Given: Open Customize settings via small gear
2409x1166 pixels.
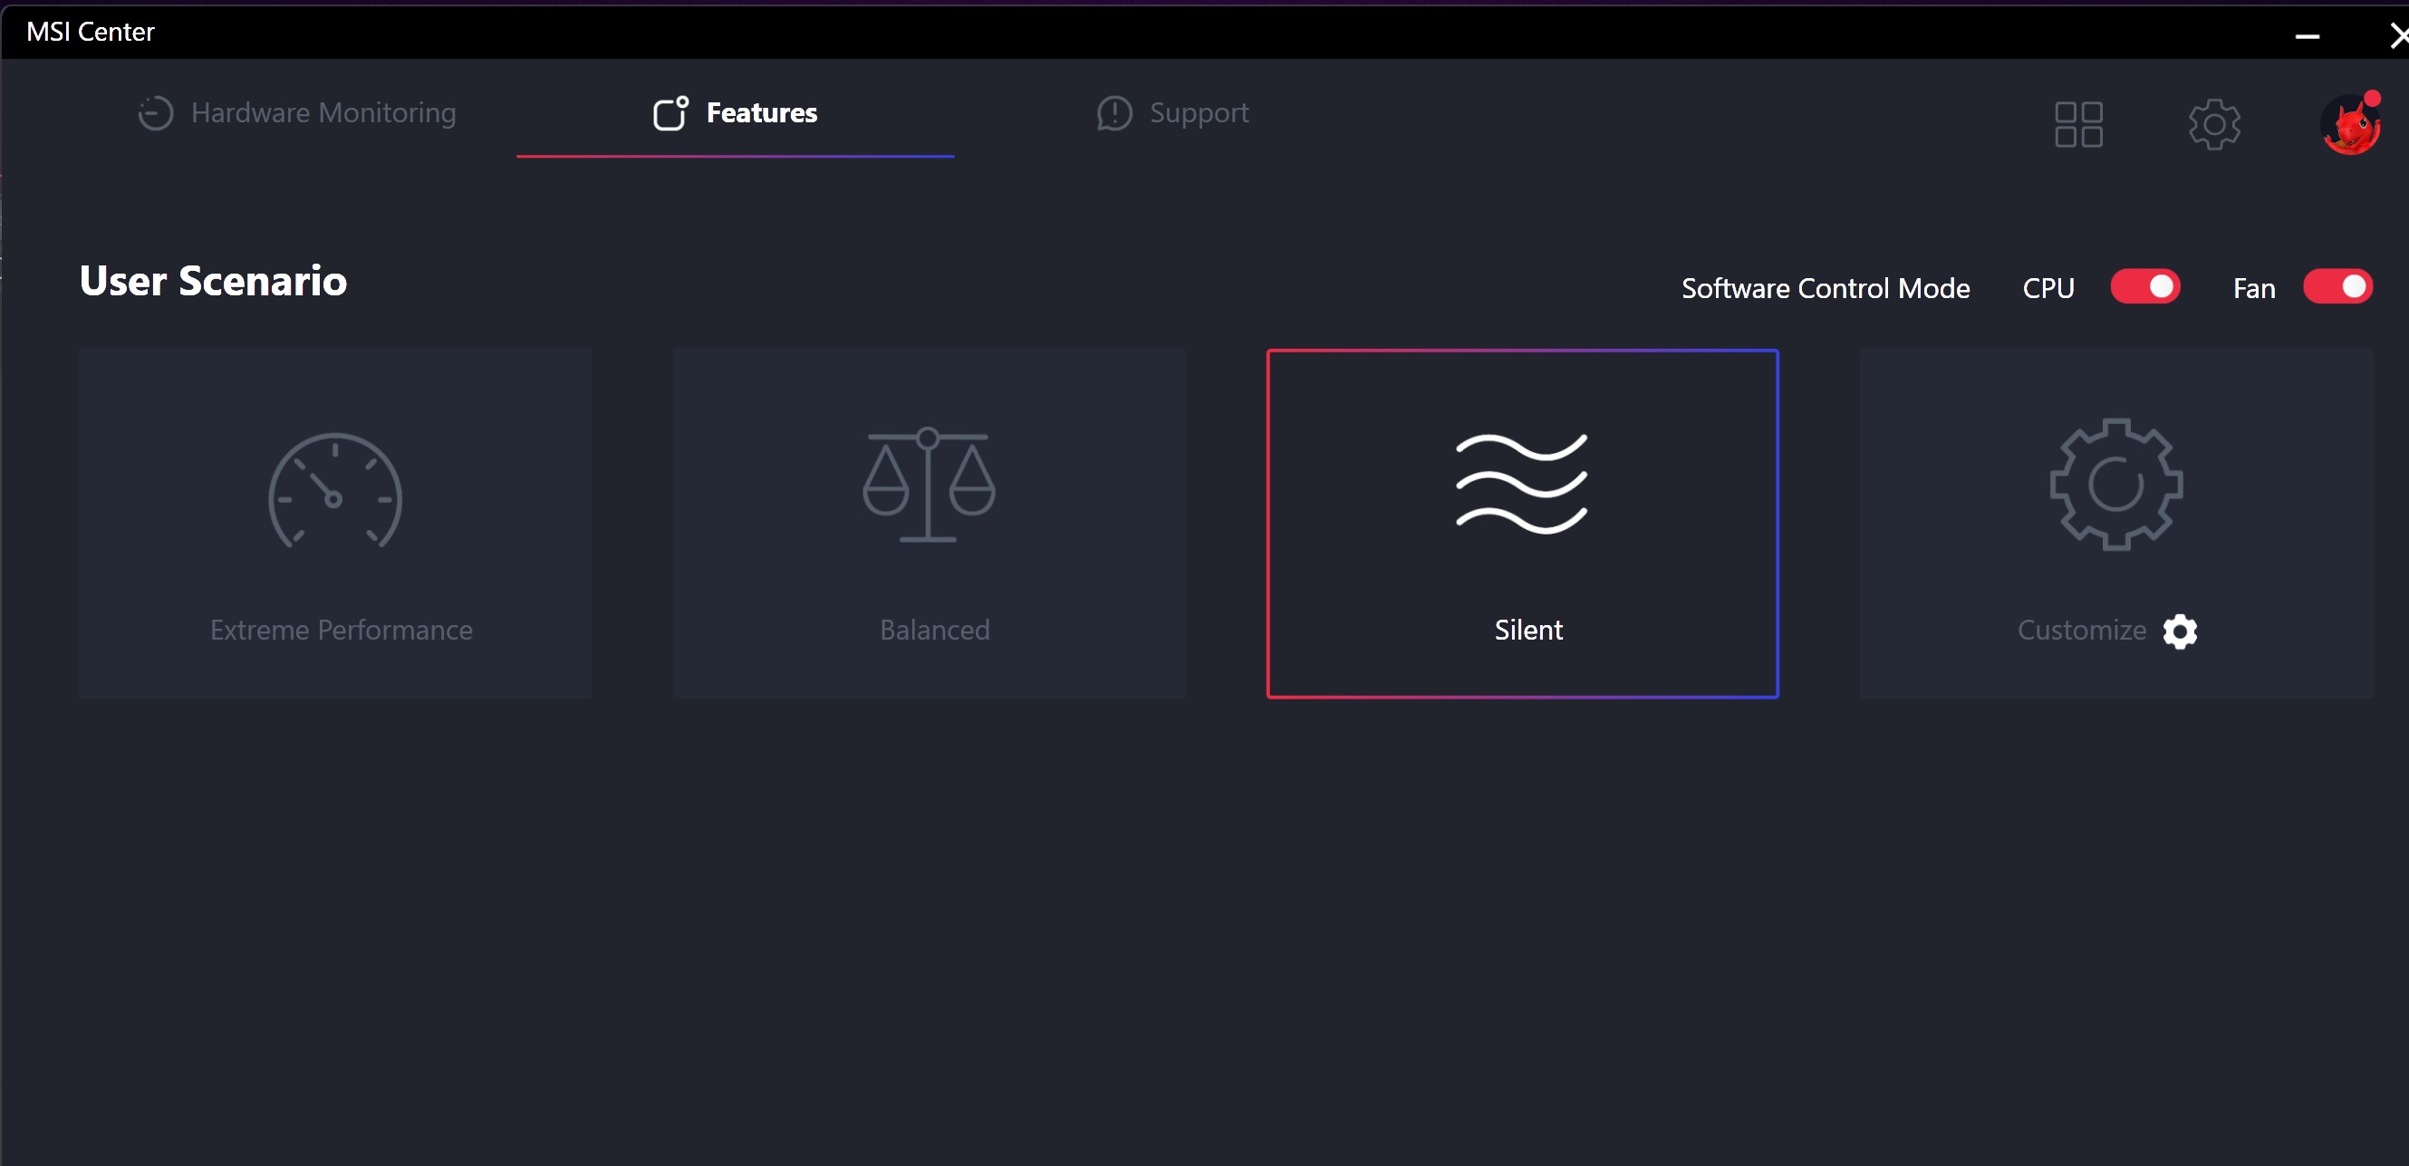Looking at the screenshot, I should [2180, 631].
